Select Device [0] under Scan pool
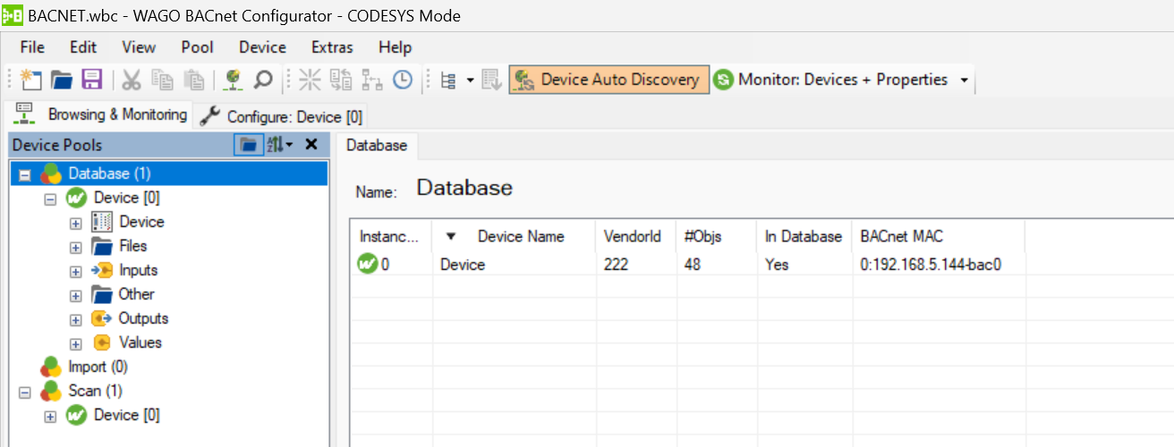The width and height of the screenshot is (1174, 447). [126, 415]
